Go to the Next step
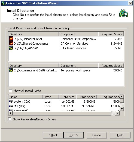 pos(74,135)
